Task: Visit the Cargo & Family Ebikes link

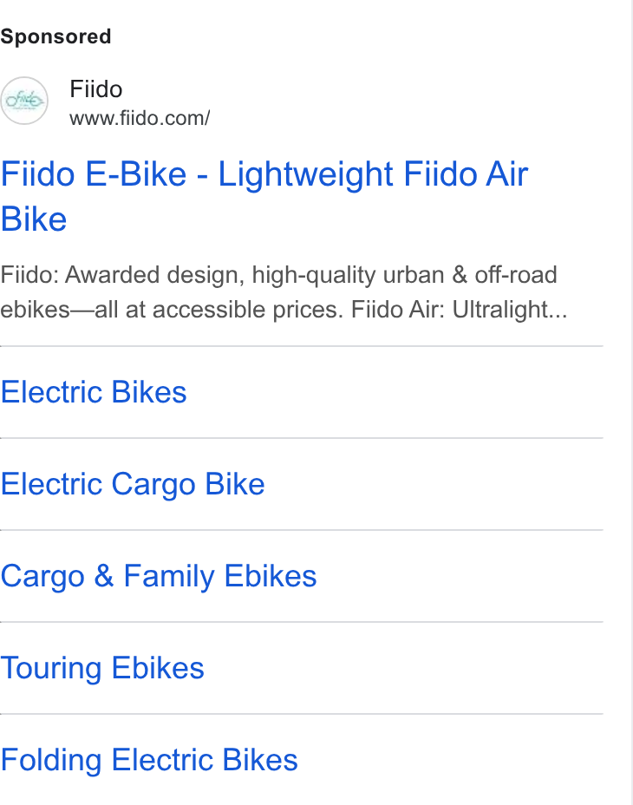Action: [x=159, y=576]
